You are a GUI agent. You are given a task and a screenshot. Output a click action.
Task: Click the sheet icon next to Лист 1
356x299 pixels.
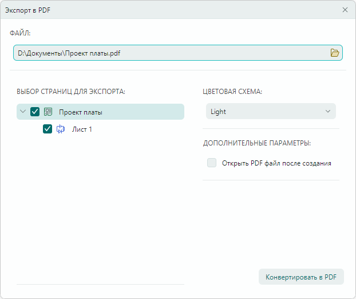point(61,129)
